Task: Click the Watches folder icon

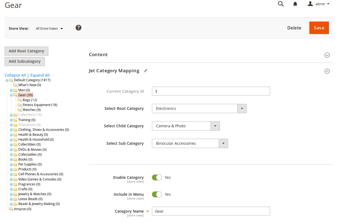Action: coord(20,110)
